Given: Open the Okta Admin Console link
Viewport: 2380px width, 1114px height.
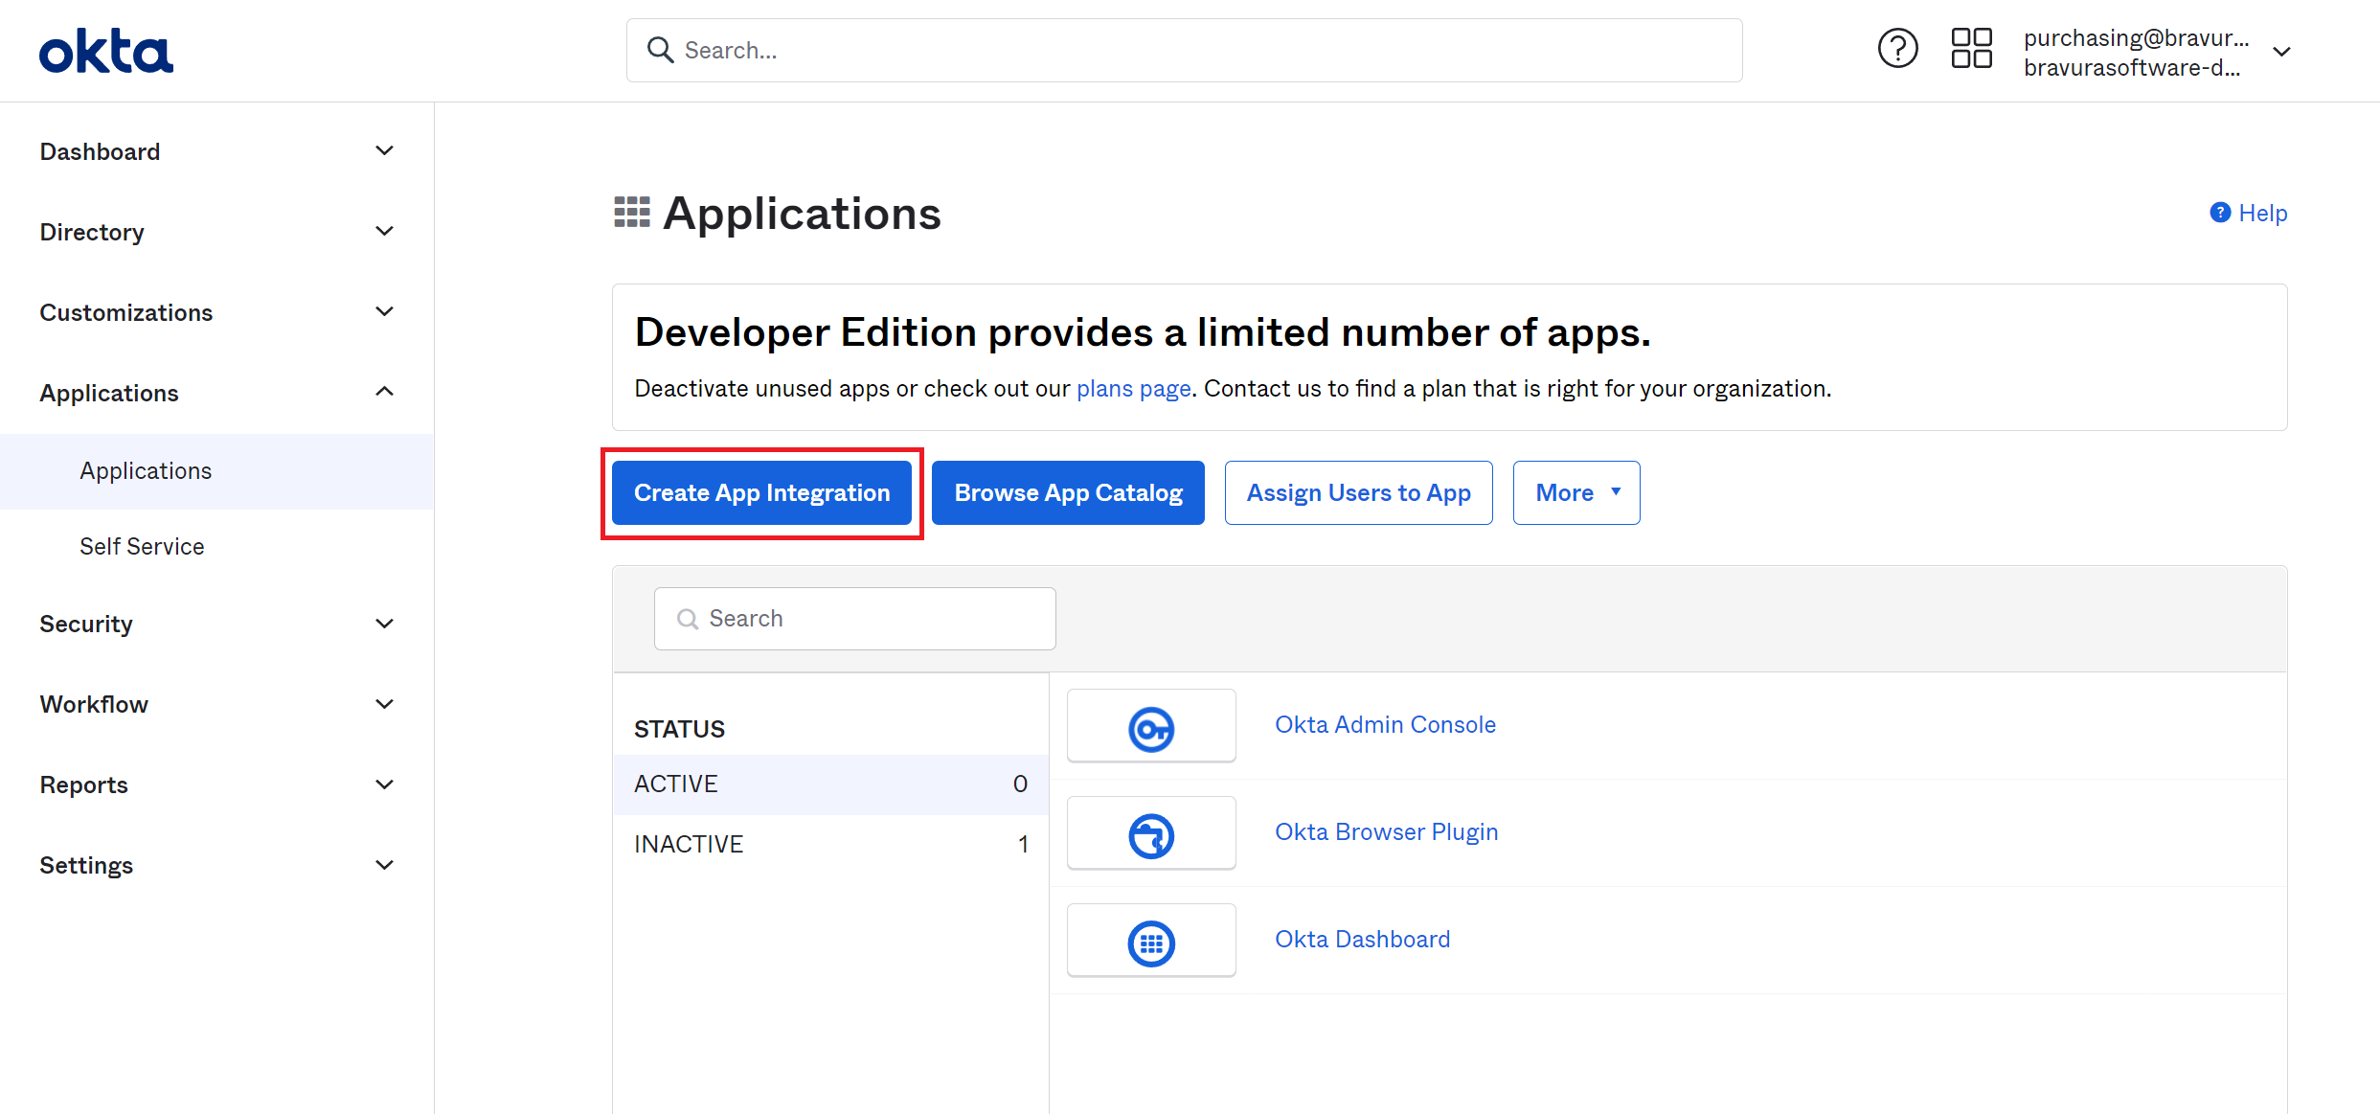Looking at the screenshot, I should point(1385,725).
